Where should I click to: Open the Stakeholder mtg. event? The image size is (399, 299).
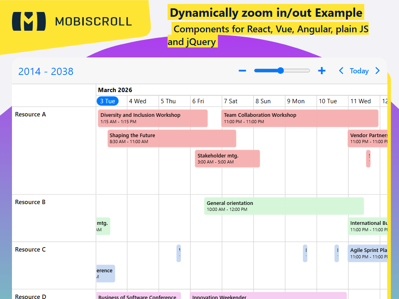pos(227,158)
